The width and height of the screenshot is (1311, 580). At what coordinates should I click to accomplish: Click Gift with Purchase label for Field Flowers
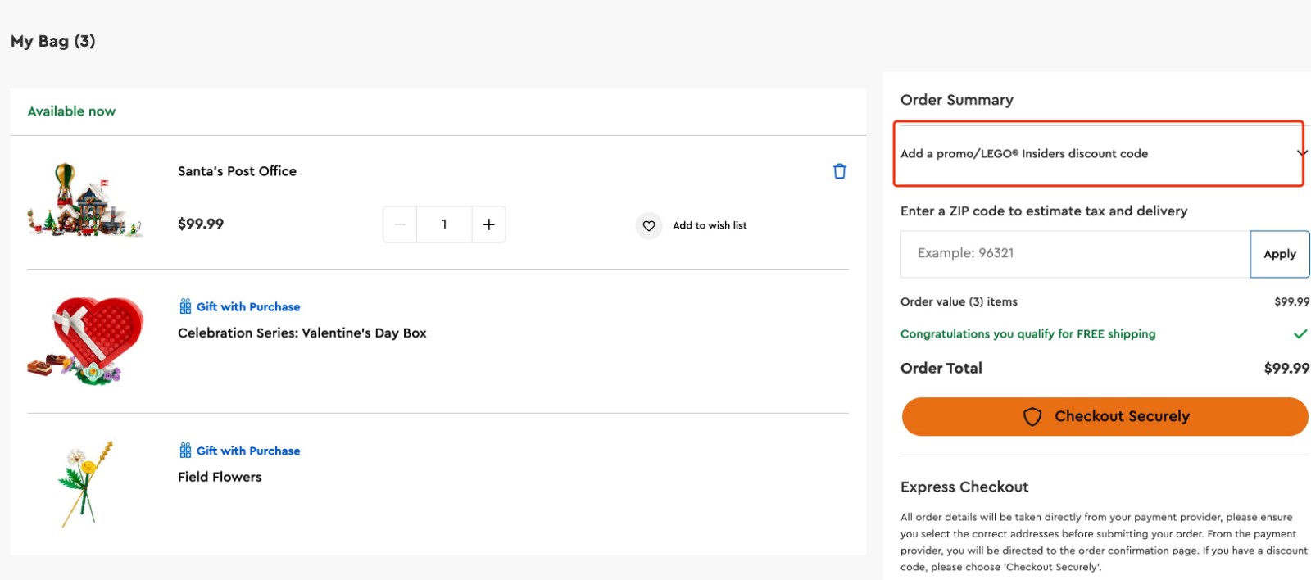(x=248, y=451)
